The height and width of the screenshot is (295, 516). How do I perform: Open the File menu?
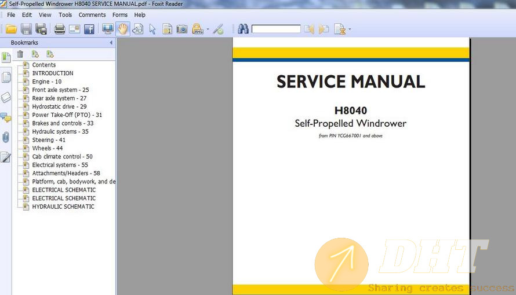(11, 15)
